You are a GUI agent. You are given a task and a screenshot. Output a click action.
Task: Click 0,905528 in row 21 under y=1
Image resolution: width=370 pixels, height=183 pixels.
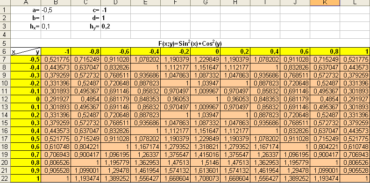click(x=355, y=170)
